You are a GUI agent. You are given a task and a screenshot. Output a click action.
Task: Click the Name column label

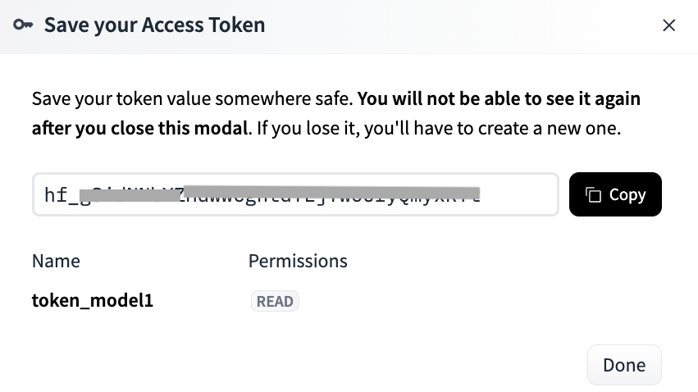click(56, 261)
